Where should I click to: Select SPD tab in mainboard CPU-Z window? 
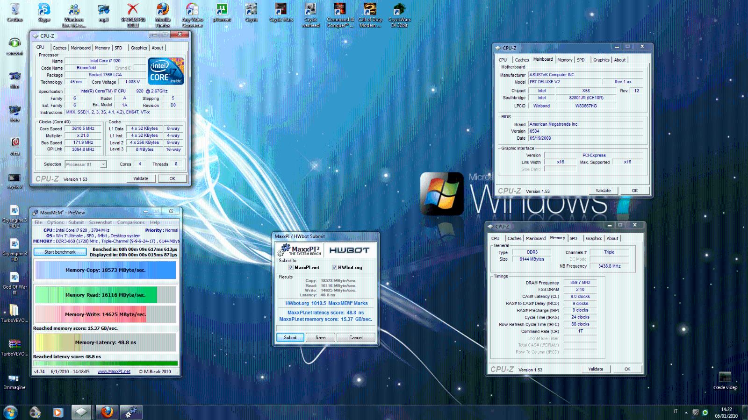(x=581, y=60)
